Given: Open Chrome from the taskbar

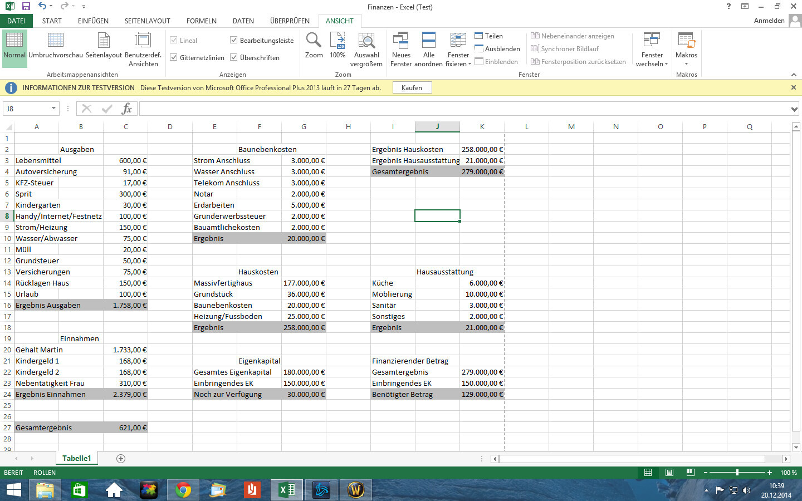Looking at the screenshot, I should pyautogui.click(x=183, y=490).
